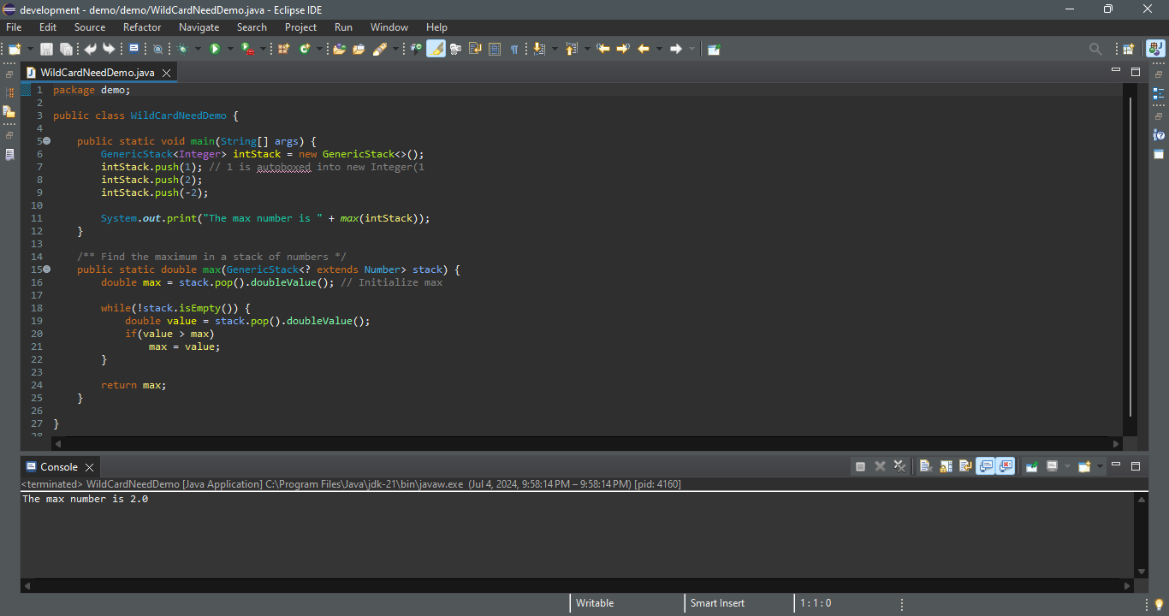Open the New Java Class dropdown arrow

(319, 49)
